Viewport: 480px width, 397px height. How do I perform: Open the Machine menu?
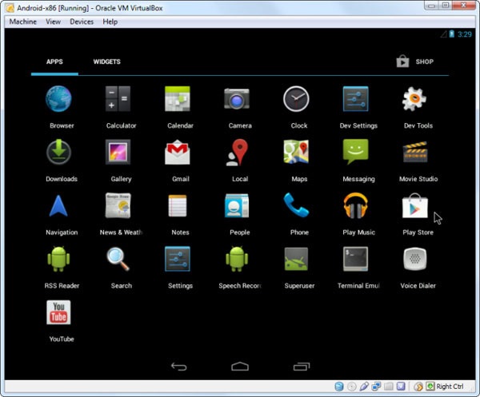pyautogui.click(x=22, y=22)
